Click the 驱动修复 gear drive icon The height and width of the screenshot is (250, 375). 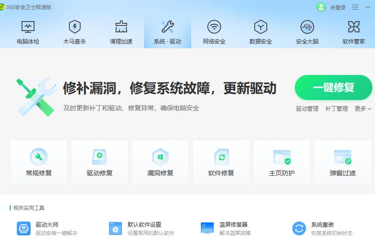[x=100, y=157]
